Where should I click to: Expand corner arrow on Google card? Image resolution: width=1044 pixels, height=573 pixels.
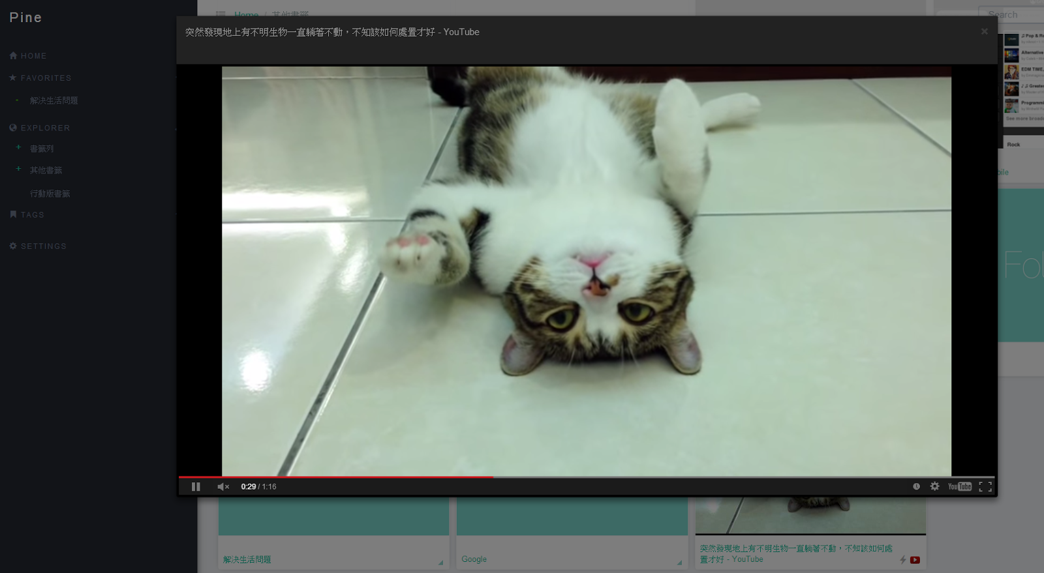coord(679,562)
